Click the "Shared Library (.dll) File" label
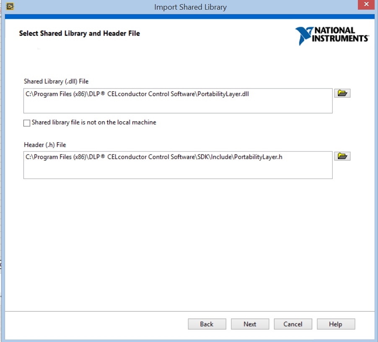The width and height of the screenshot is (378, 342). coord(56,81)
